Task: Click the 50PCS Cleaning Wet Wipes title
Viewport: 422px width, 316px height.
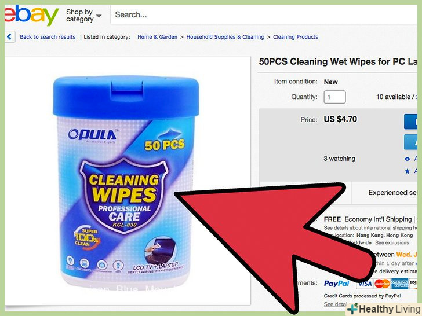Action: pos(338,62)
